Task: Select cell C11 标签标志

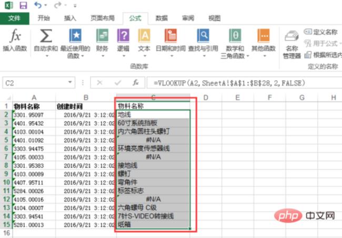Action: (153, 191)
